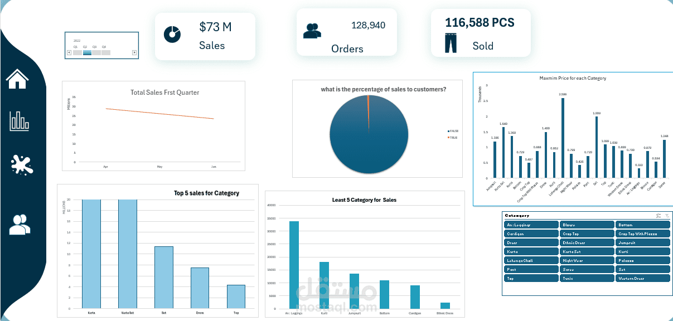Click the orange line in Total Sales chart

159,114
